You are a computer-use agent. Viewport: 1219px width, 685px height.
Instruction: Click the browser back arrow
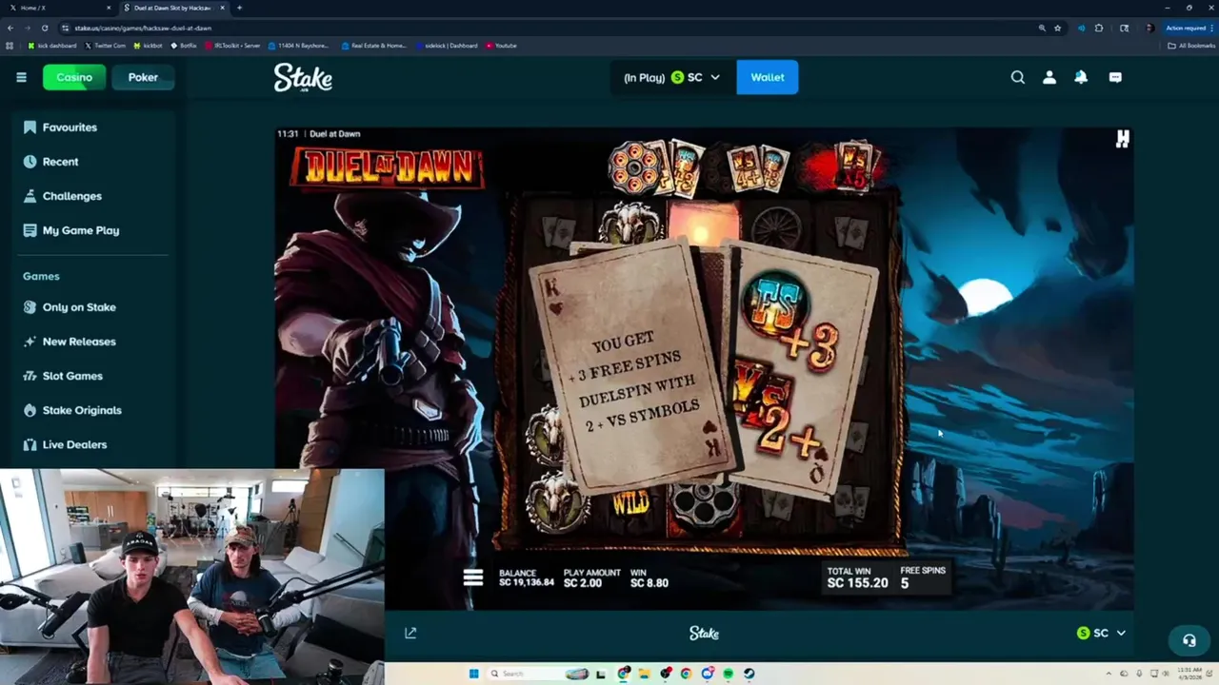pyautogui.click(x=10, y=28)
